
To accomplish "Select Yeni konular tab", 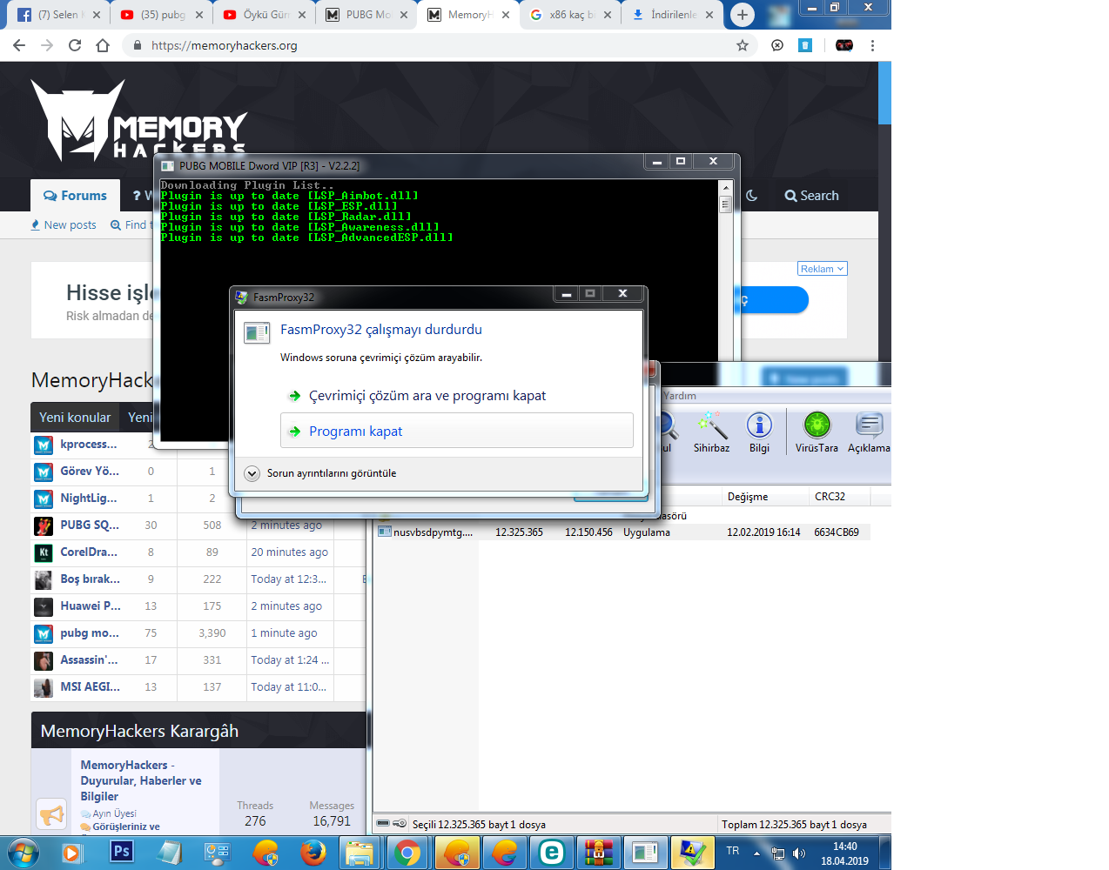I will click(75, 418).
